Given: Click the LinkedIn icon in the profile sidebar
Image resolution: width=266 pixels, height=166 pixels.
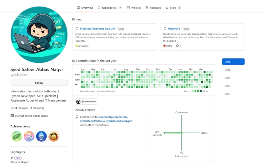Looking at the screenshot, I should coord(12,116).
